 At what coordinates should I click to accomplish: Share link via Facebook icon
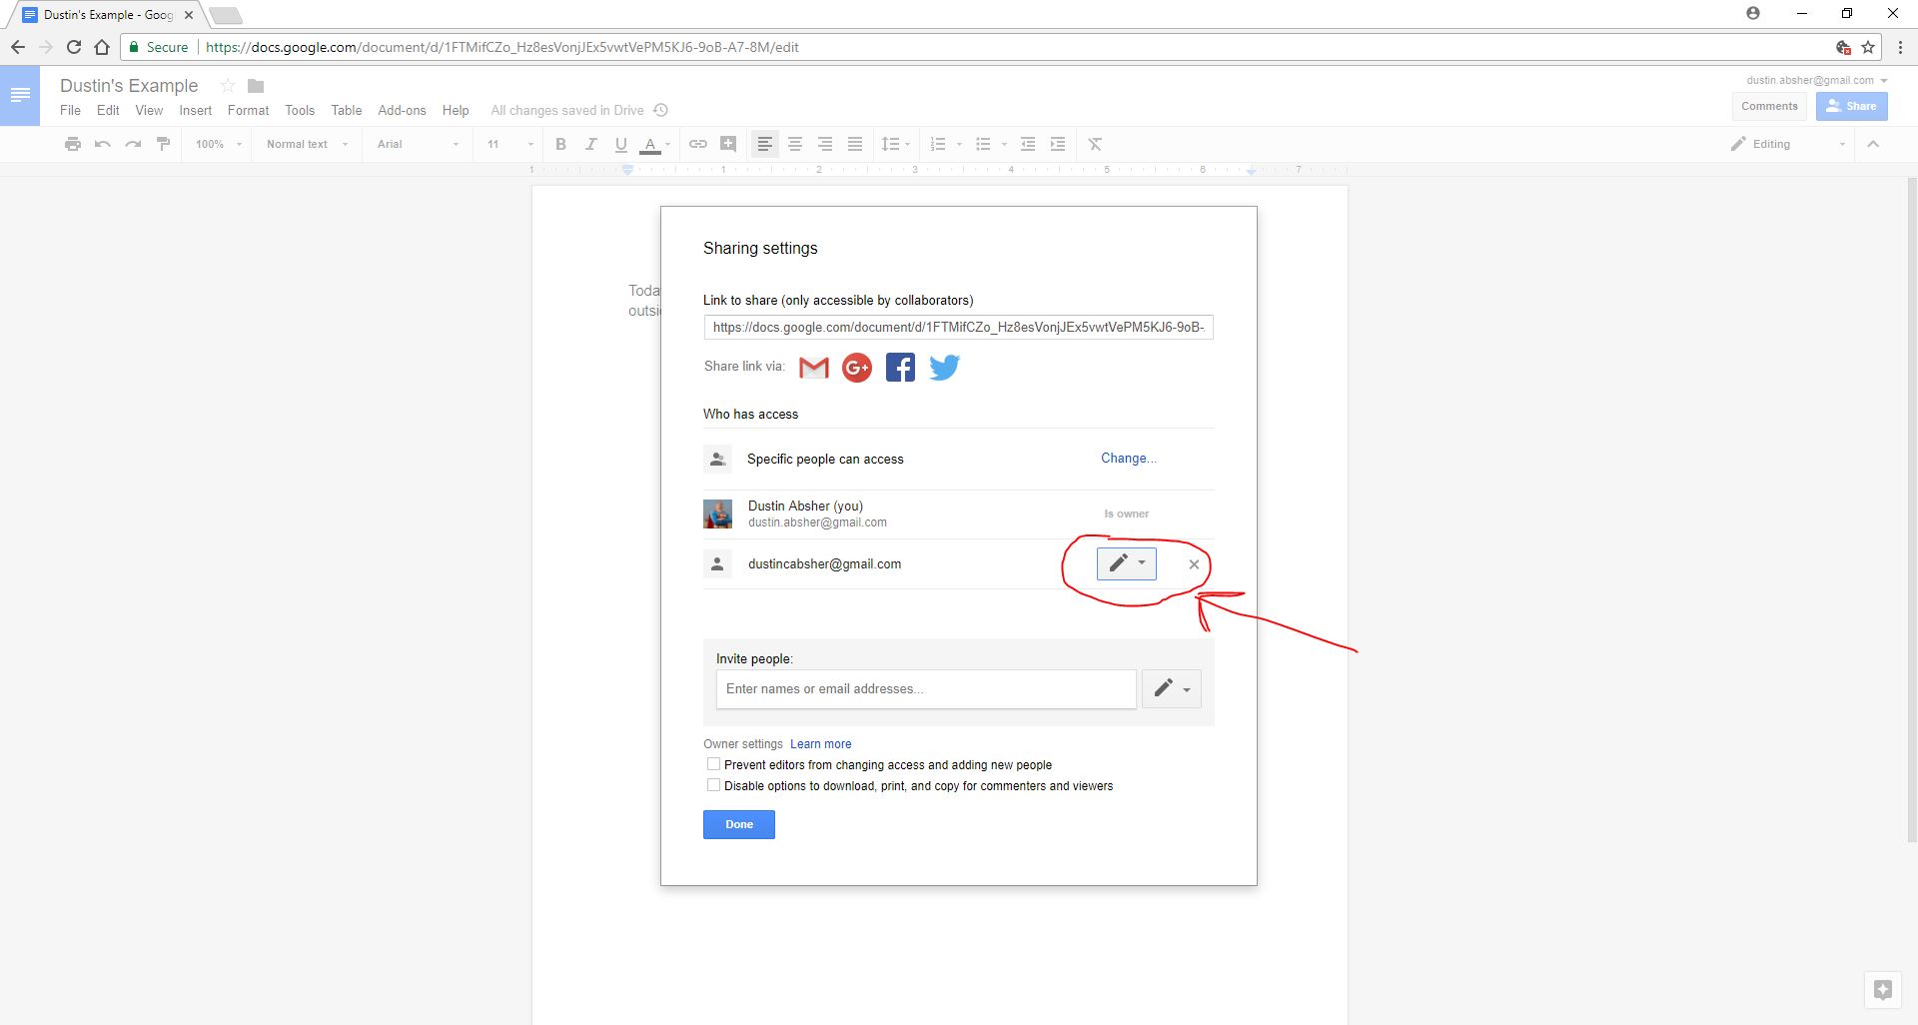900,368
